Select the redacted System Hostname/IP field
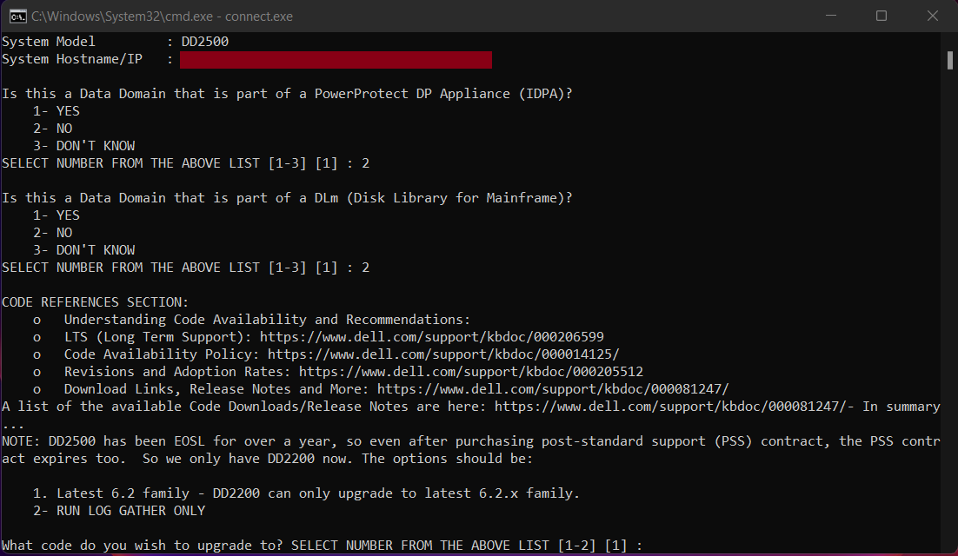 pos(336,60)
